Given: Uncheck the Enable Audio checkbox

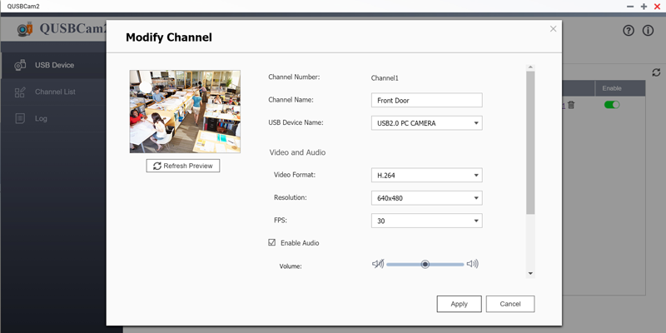Looking at the screenshot, I should pos(272,243).
